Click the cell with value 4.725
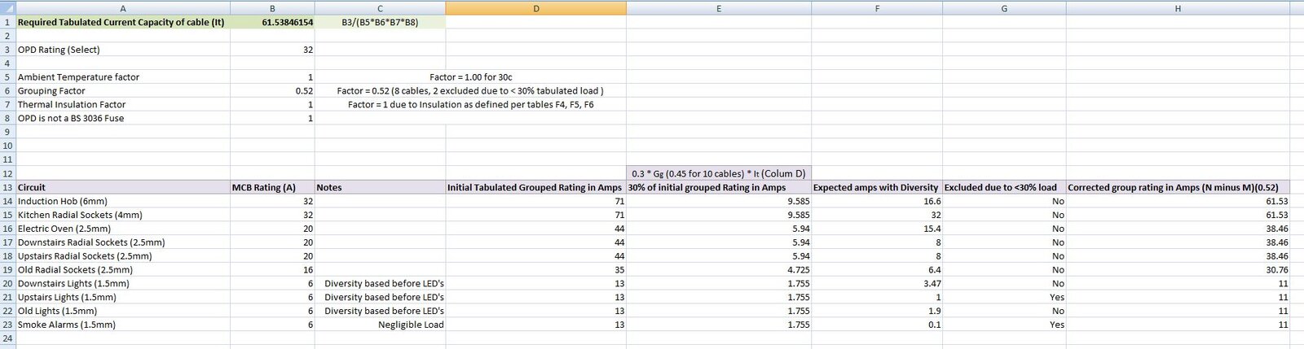Image resolution: width=1304 pixels, height=349 pixels. [x=718, y=269]
